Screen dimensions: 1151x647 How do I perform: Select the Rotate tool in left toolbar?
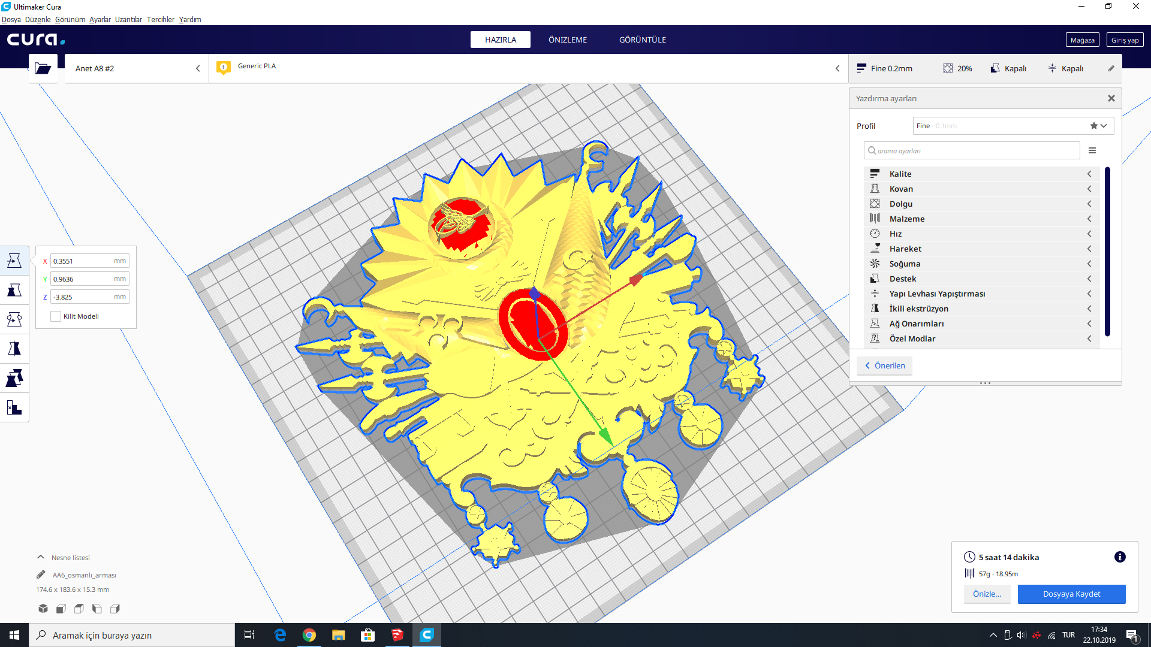coord(14,319)
